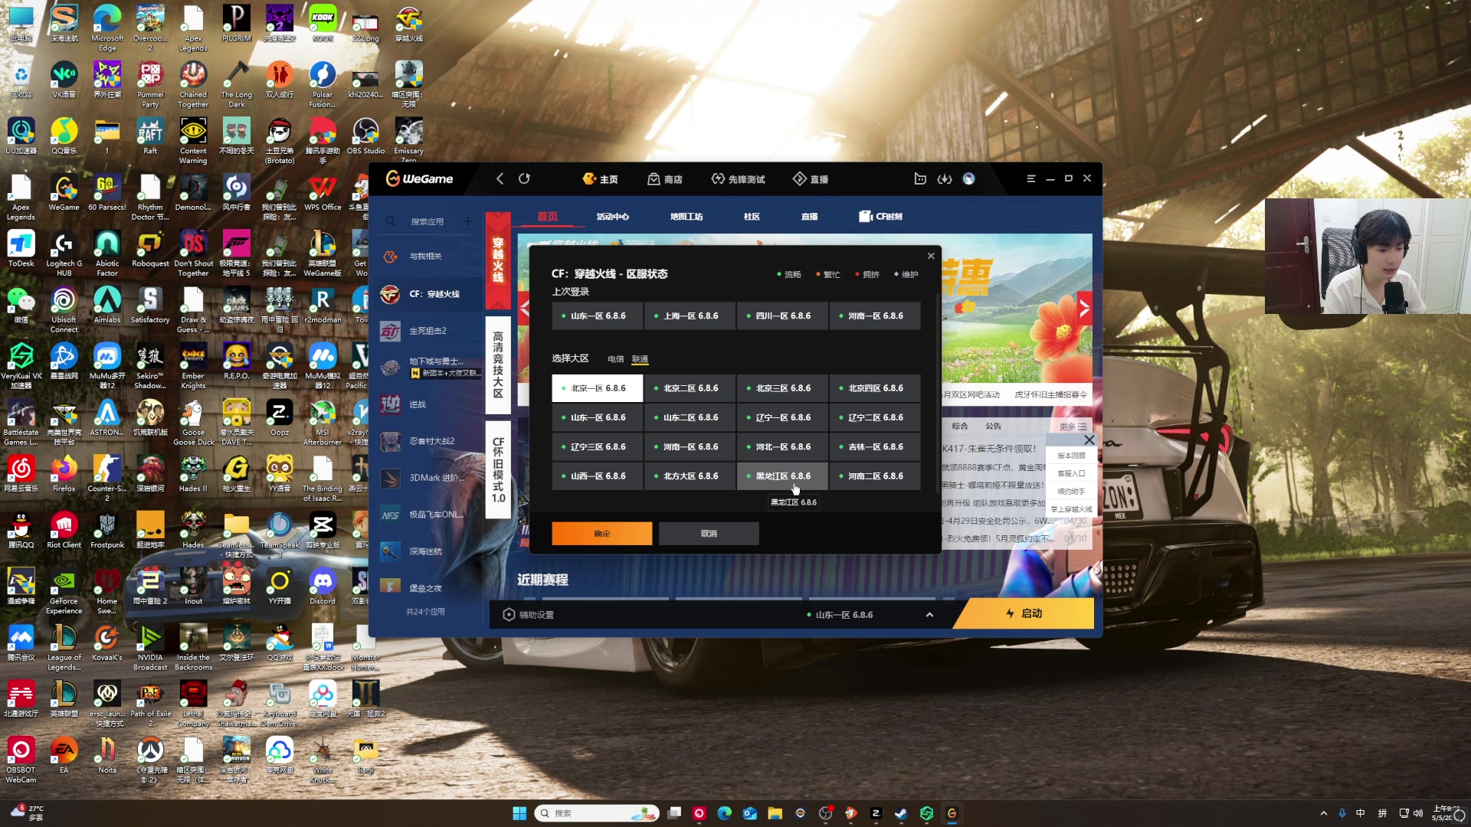Switch server list to 联通
Image resolution: width=1471 pixels, height=827 pixels.
pos(640,359)
